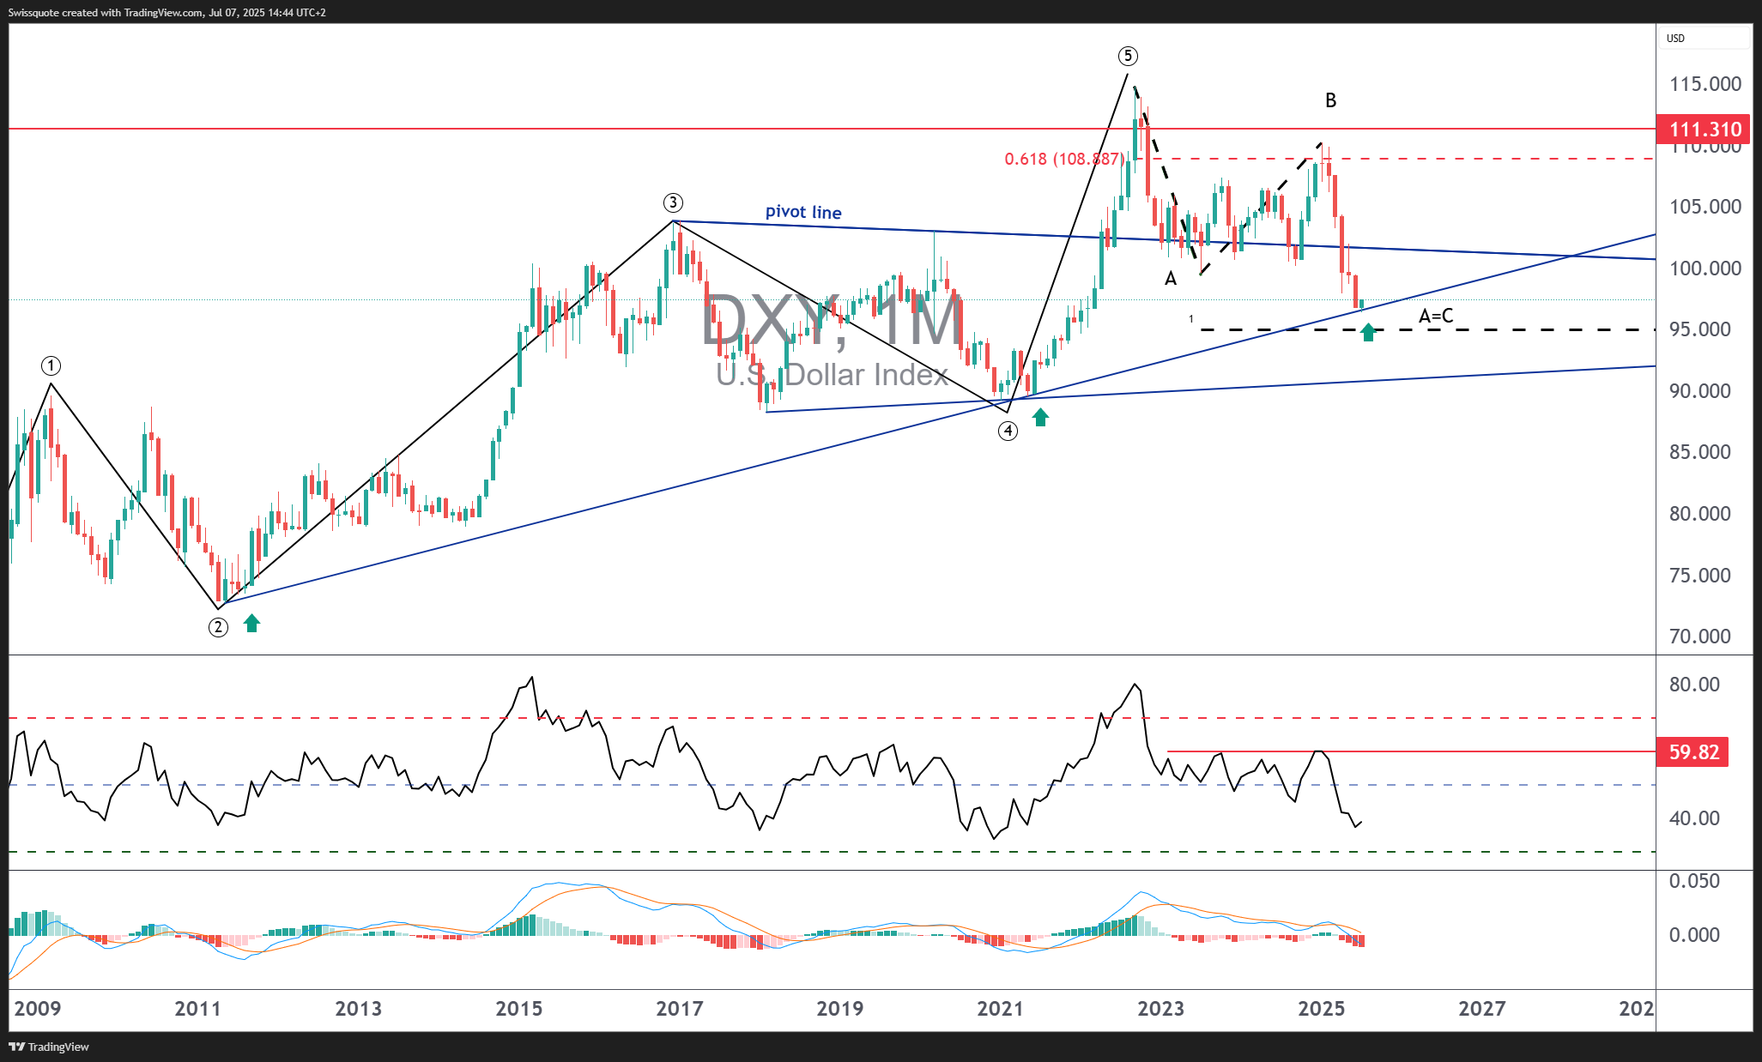The image size is (1762, 1062).
Task: Click the 2025 label on the time axis
Action: [1321, 1009]
